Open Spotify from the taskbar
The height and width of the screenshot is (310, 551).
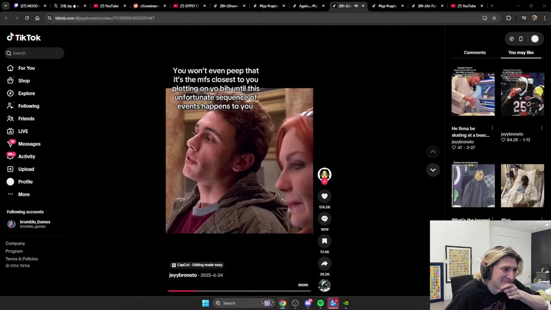(x=321, y=303)
